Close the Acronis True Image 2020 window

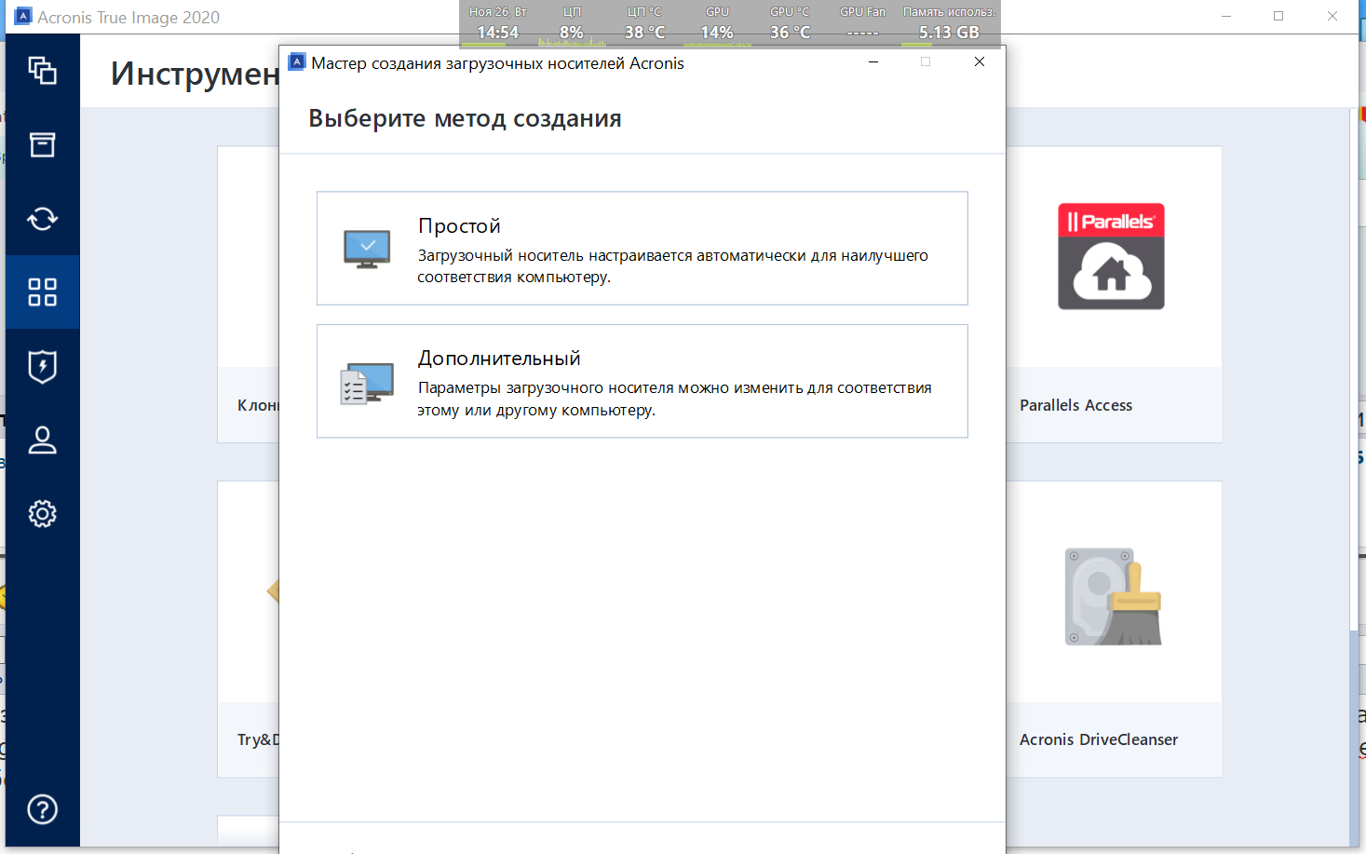coord(1332,16)
